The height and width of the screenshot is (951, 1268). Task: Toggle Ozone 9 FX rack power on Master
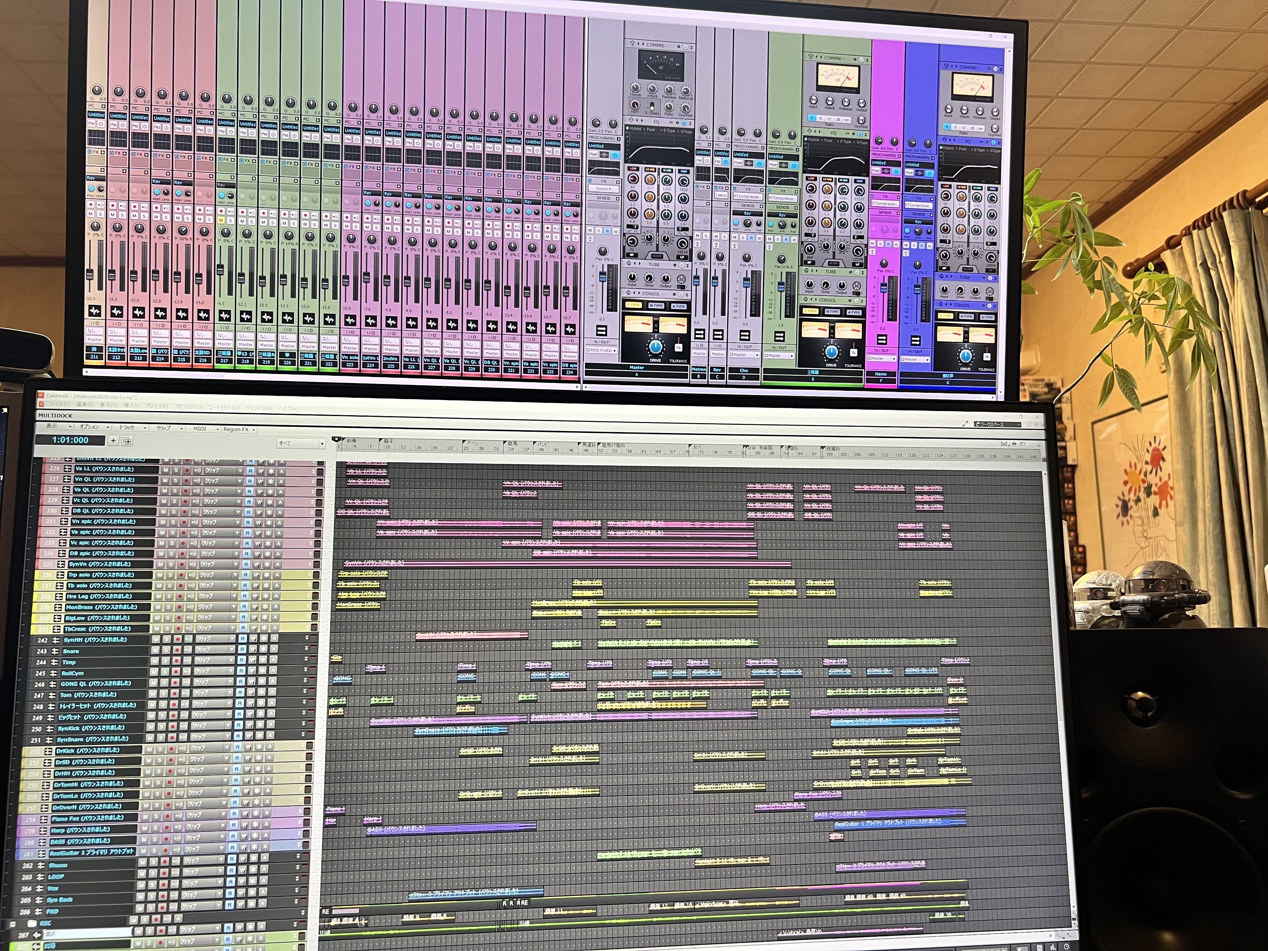point(590,181)
